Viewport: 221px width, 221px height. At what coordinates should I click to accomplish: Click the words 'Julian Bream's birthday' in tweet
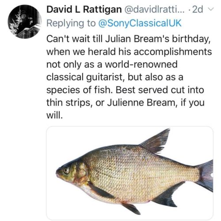pyautogui.click(x=157, y=39)
